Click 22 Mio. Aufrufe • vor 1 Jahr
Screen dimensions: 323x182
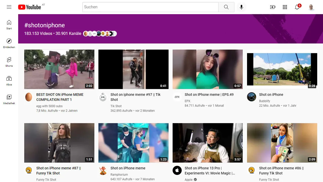click(278, 106)
